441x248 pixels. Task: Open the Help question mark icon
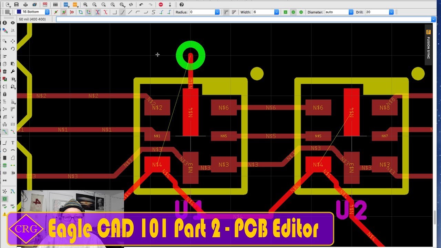(182, 4)
